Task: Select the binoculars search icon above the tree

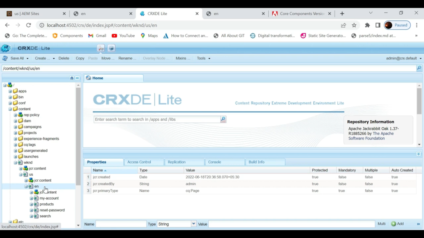Action: coord(71,78)
